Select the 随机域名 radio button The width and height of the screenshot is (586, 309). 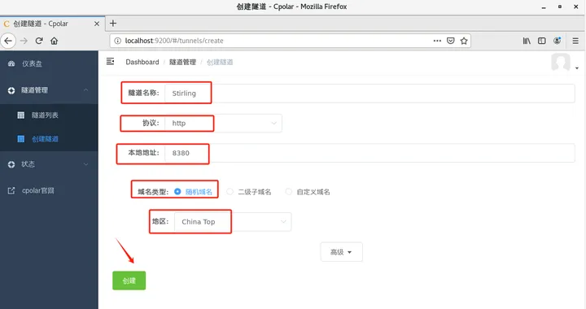[x=177, y=191]
